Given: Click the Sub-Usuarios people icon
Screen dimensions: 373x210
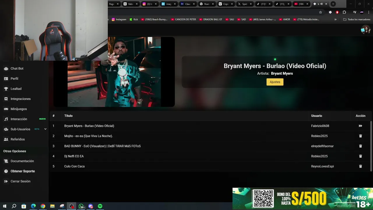Looking at the screenshot, I should point(6,129).
